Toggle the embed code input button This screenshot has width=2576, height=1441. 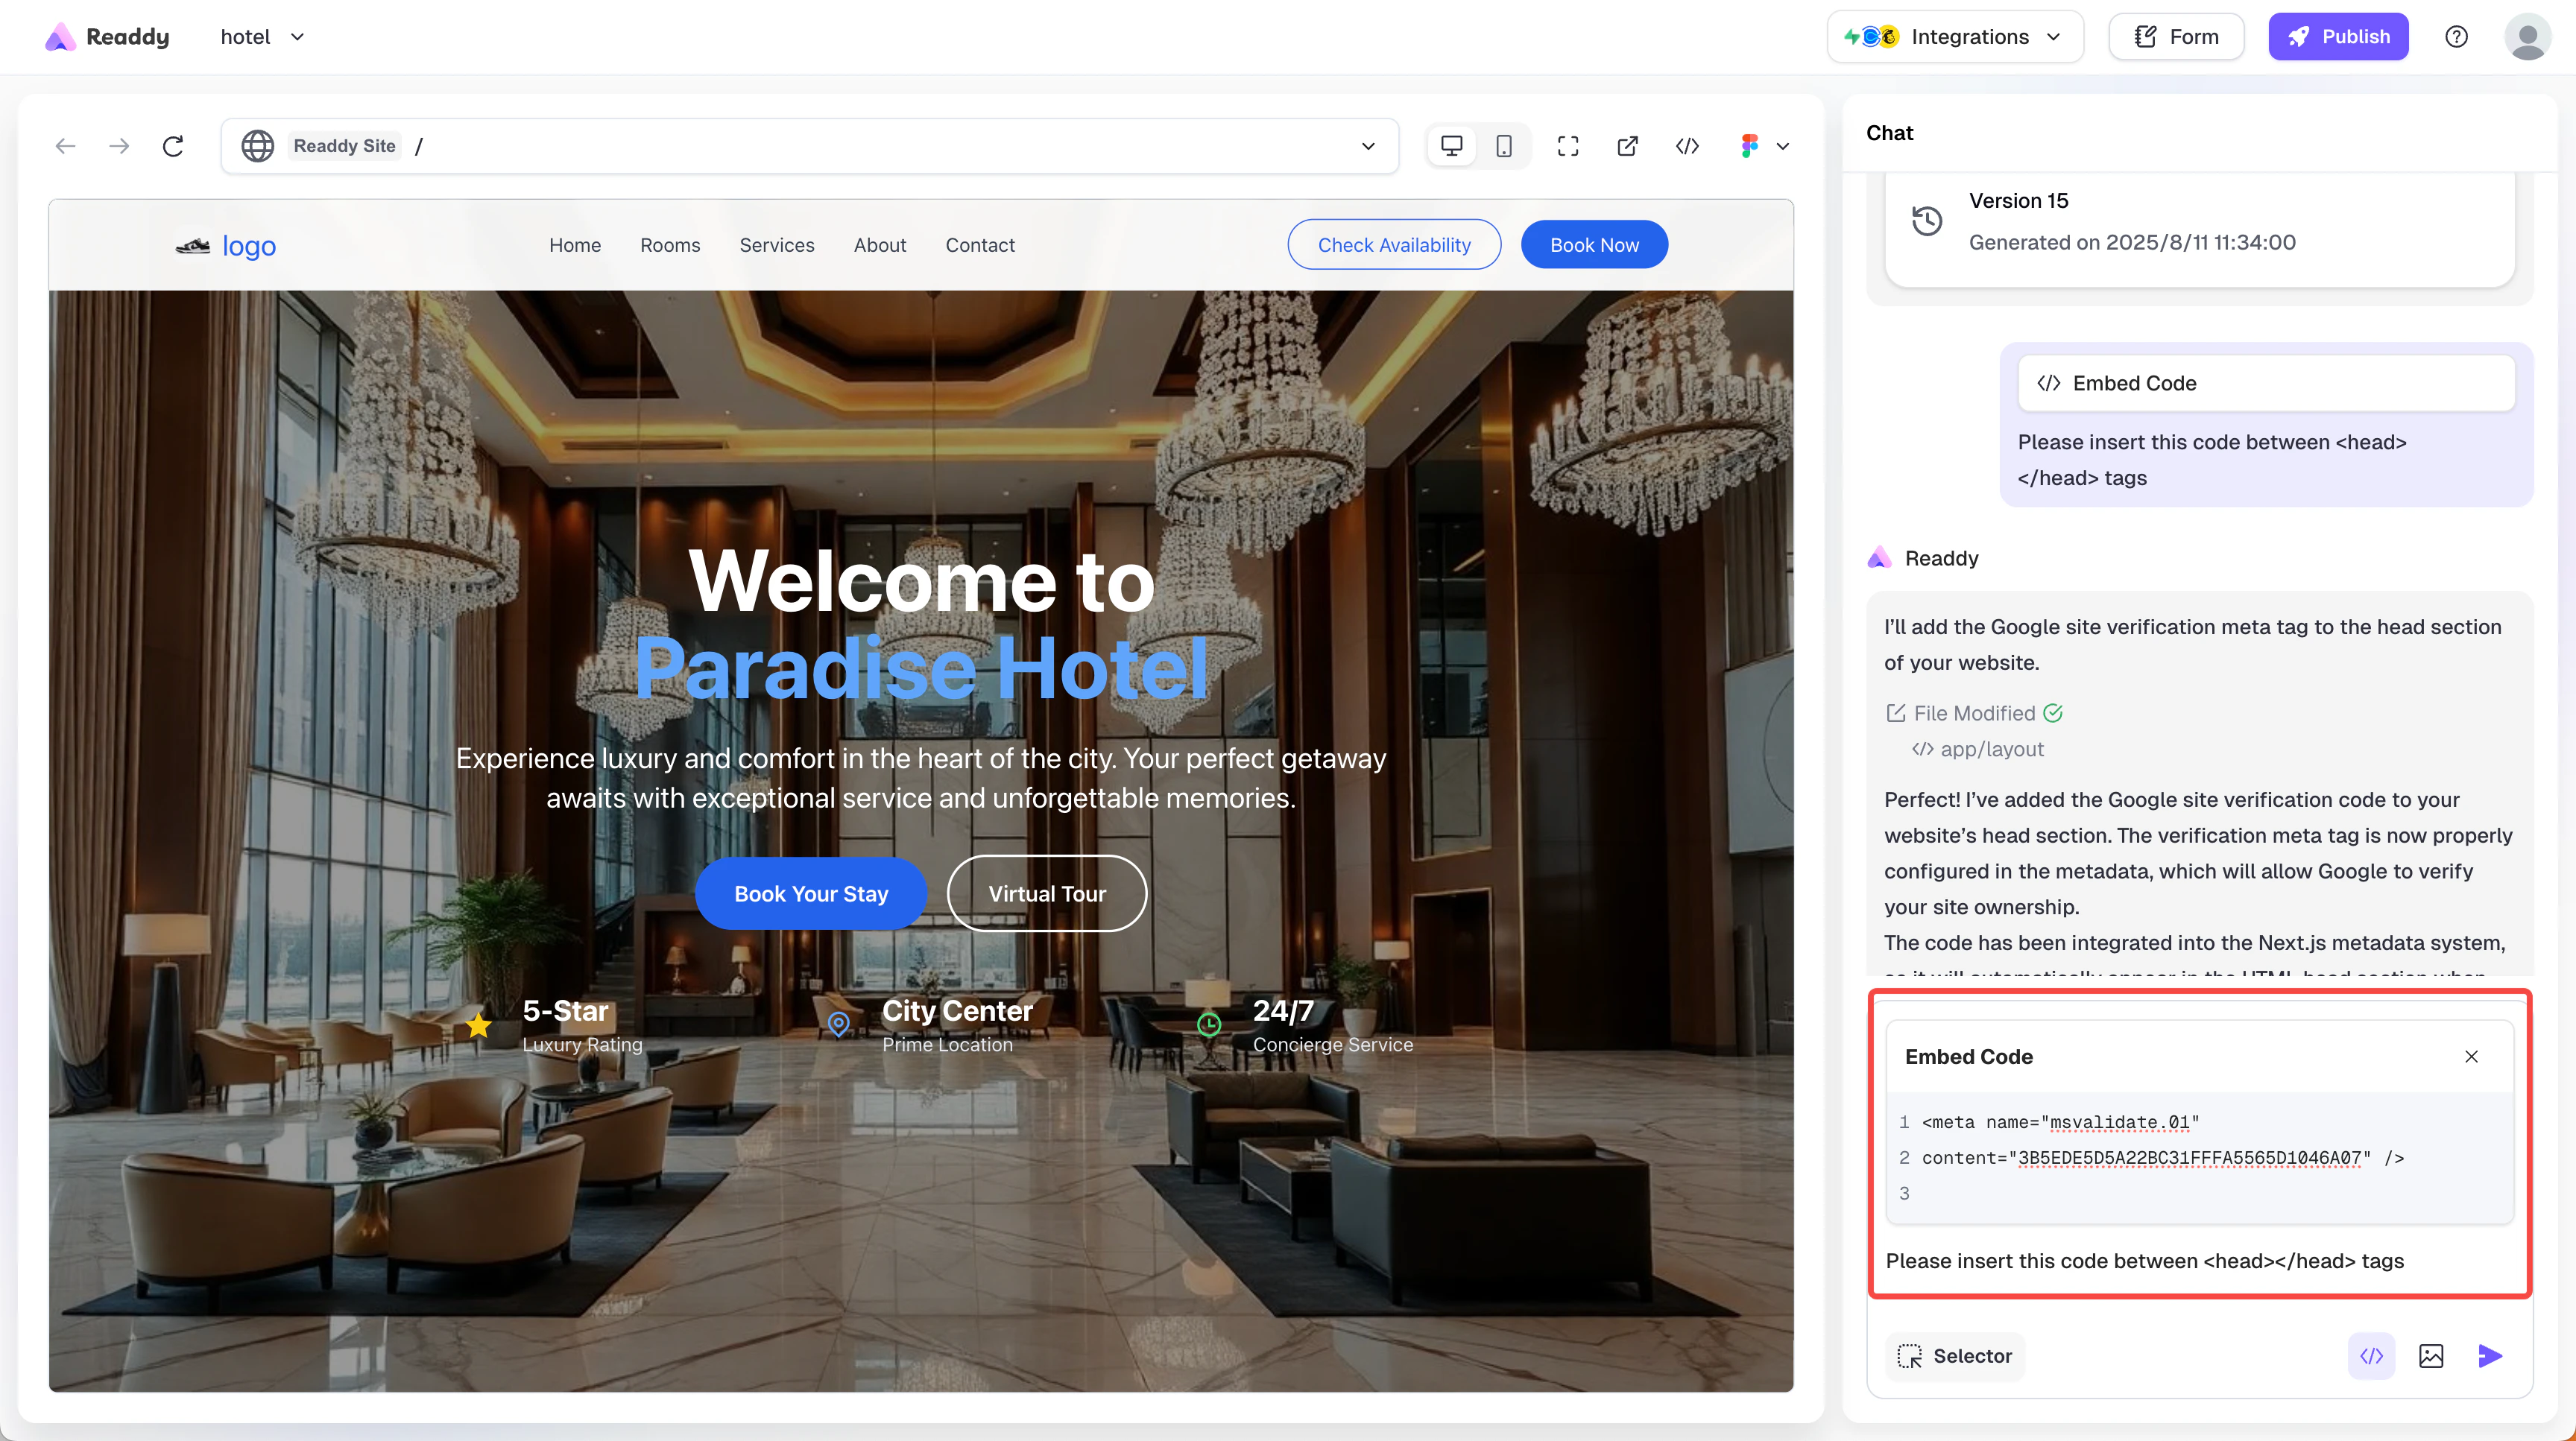pos(2371,1356)
